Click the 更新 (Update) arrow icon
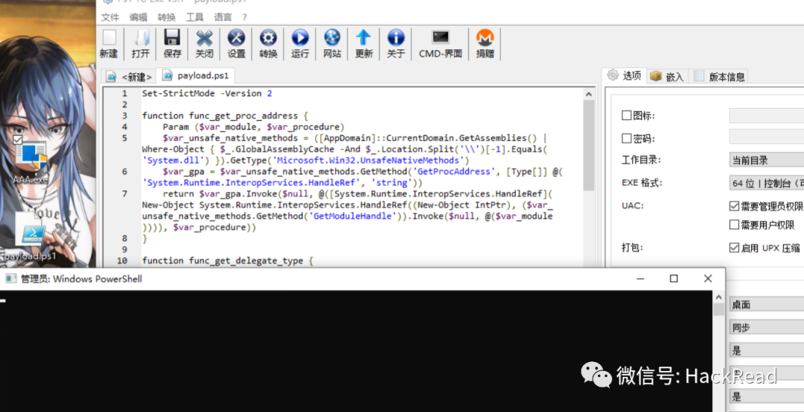Viewport: 804px width, 412px height. [363, 44]
